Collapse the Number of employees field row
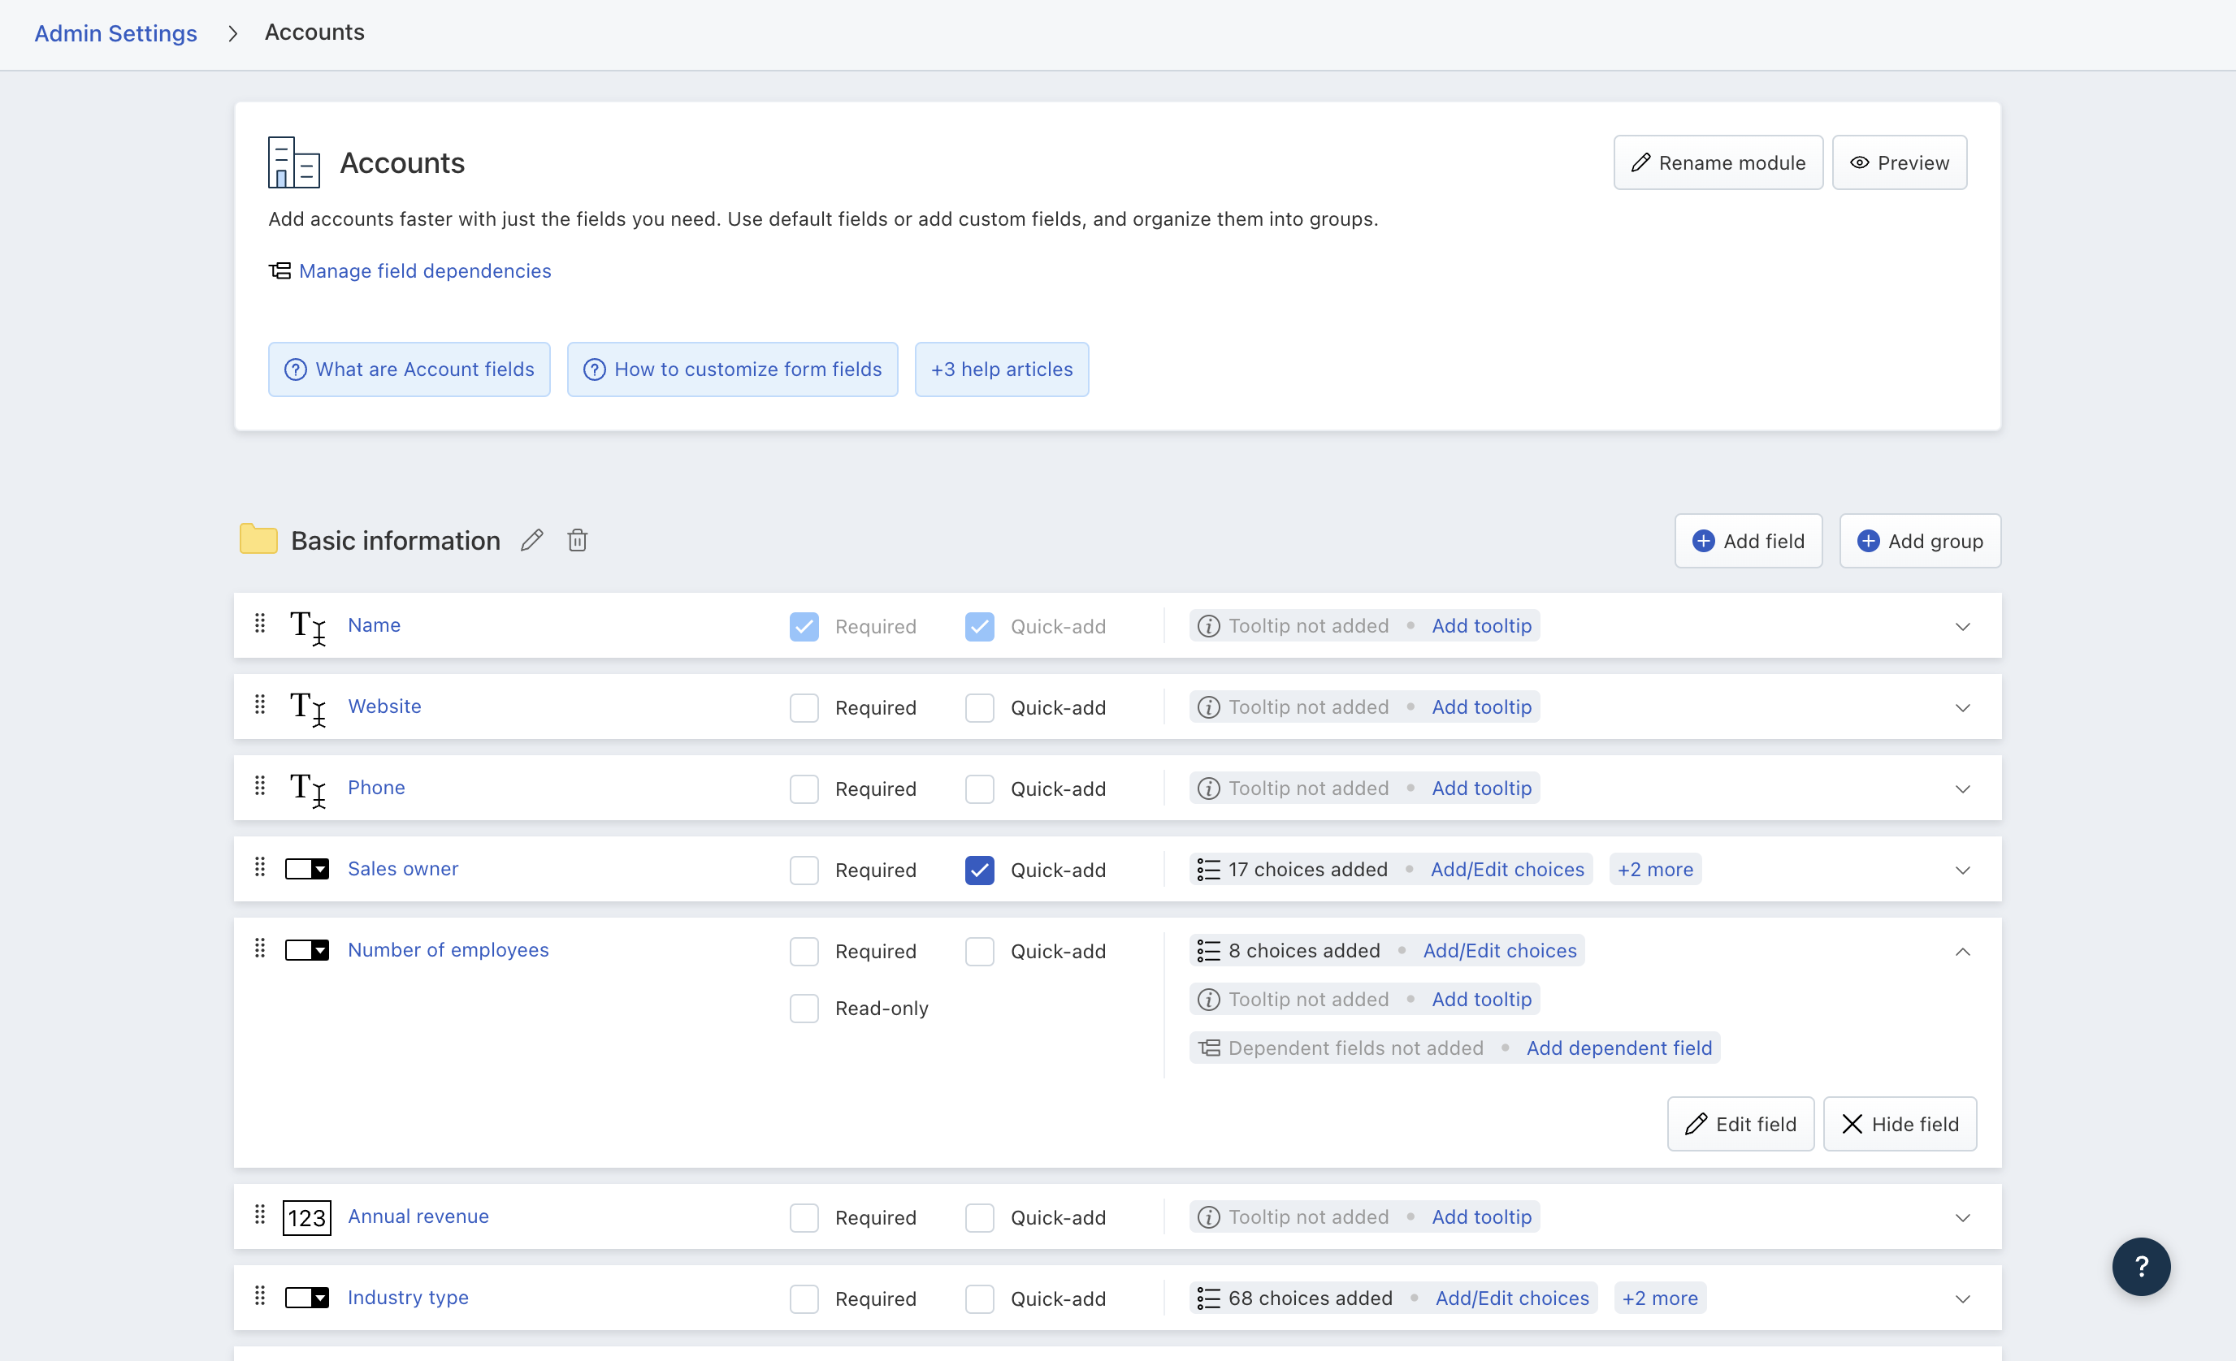This screenshot has width=2236, height=1361. [x=1962, y=951]
